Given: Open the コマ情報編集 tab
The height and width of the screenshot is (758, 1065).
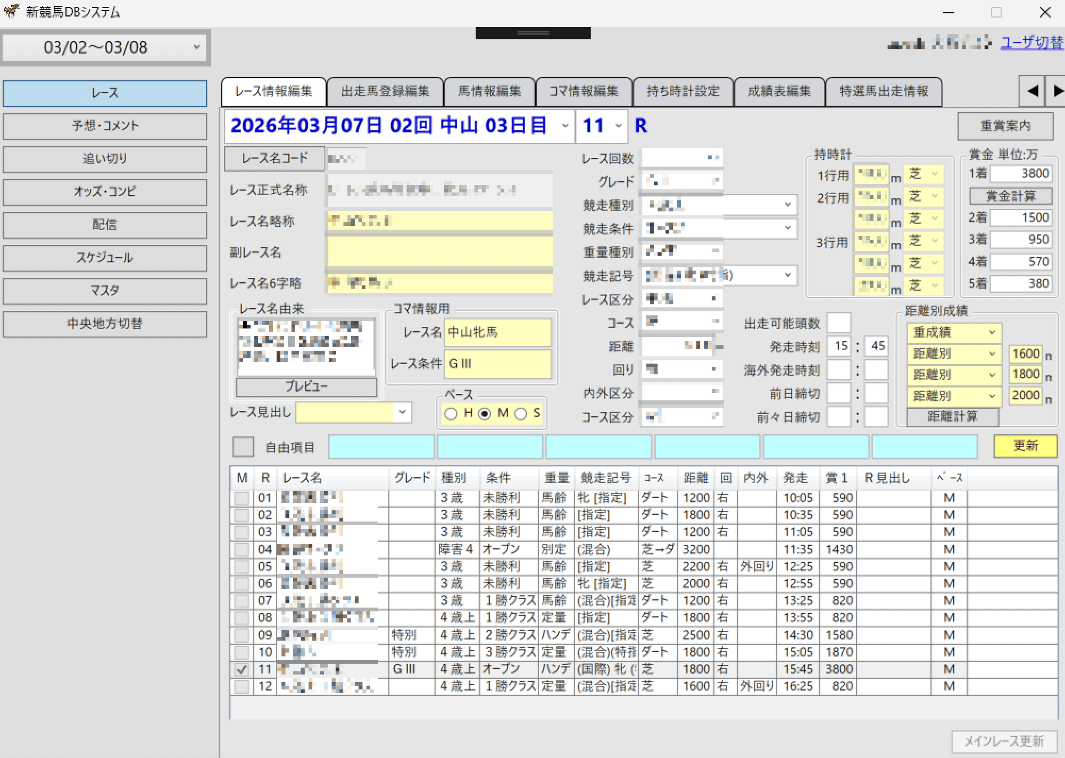Looking at the screenshot, I should [584, 91].
